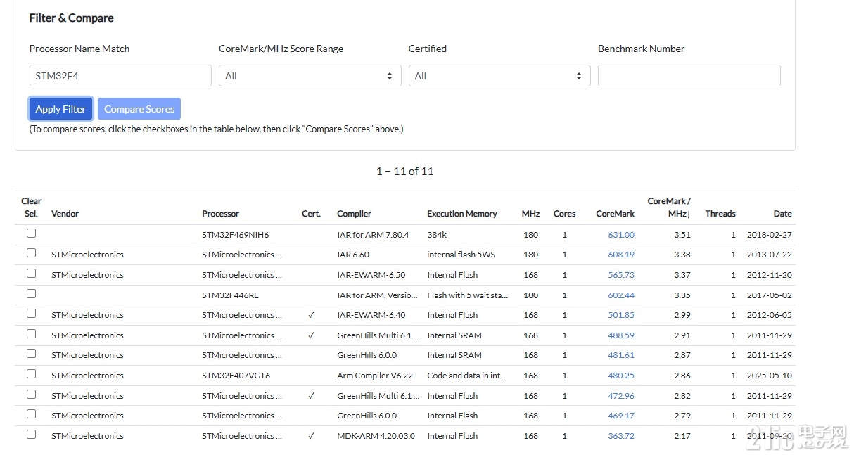The image size is (854, 455).
Task: Click the 2.17 CoreMark/MHz value
Action: (x=682, y=436)
